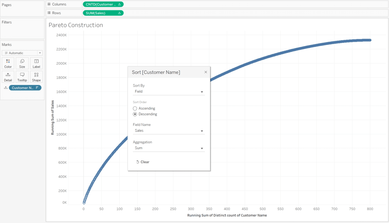
Task: Select the Descending sort order
Action: coord(135,114)
